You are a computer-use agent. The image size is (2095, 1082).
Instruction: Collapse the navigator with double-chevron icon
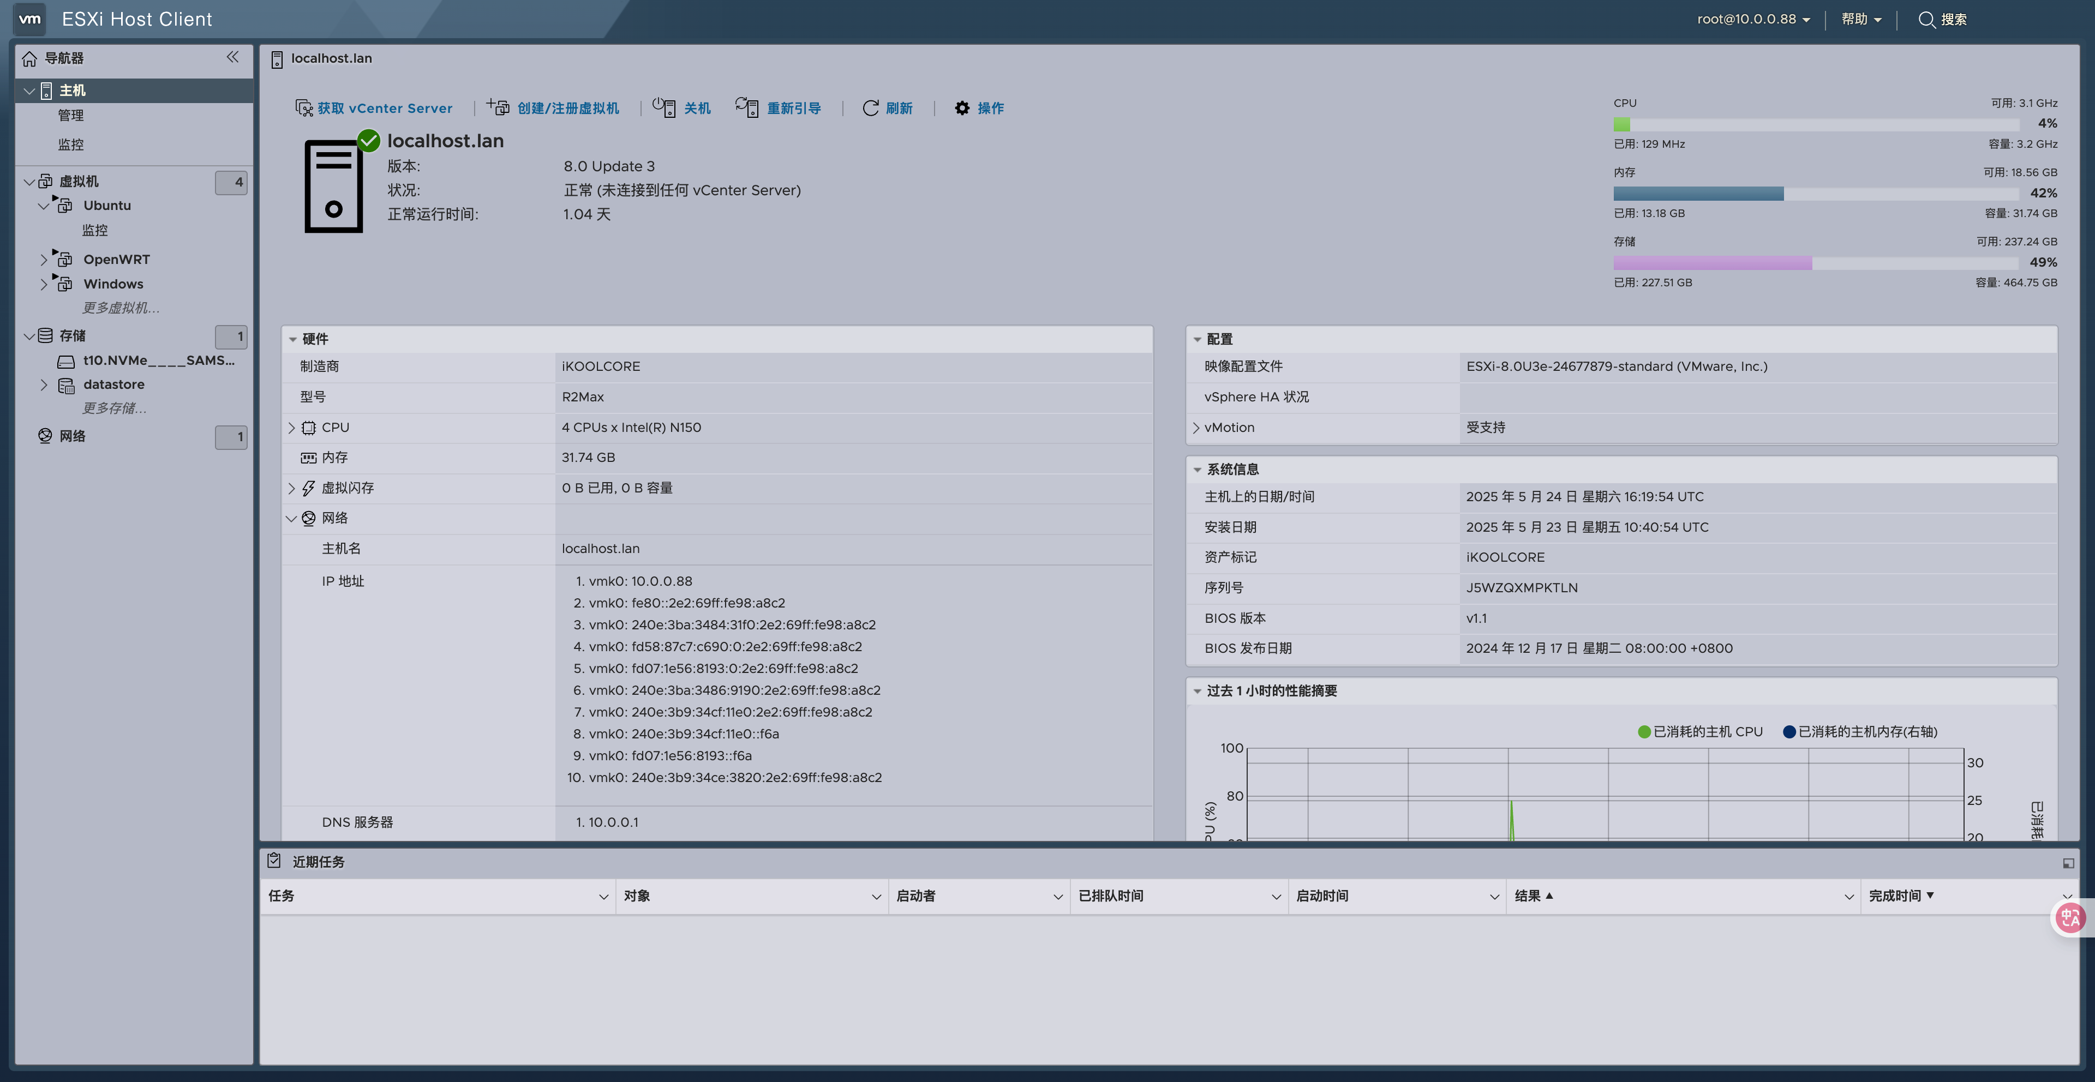tap(232, 57)
